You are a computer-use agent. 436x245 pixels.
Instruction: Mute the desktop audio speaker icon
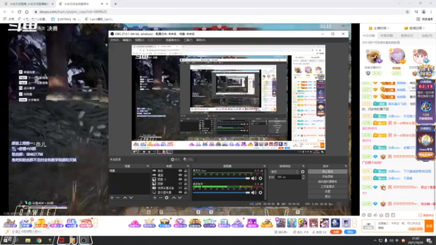click(x=254, y=192)
